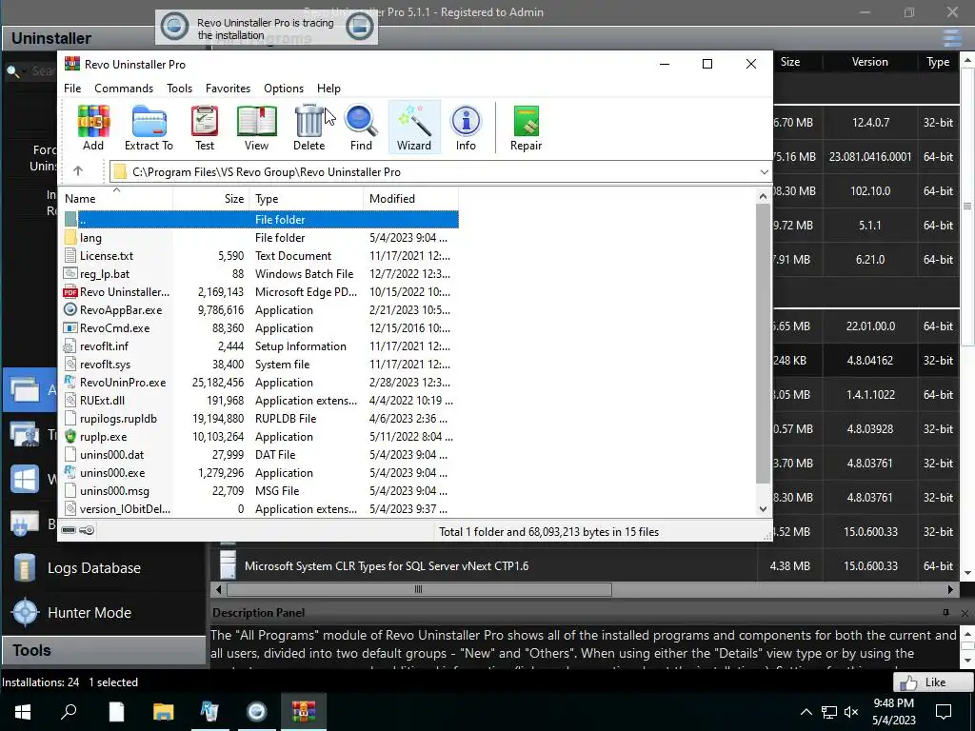
Task: Click Revo hamburger menu icon
Action: click(952, 38)
